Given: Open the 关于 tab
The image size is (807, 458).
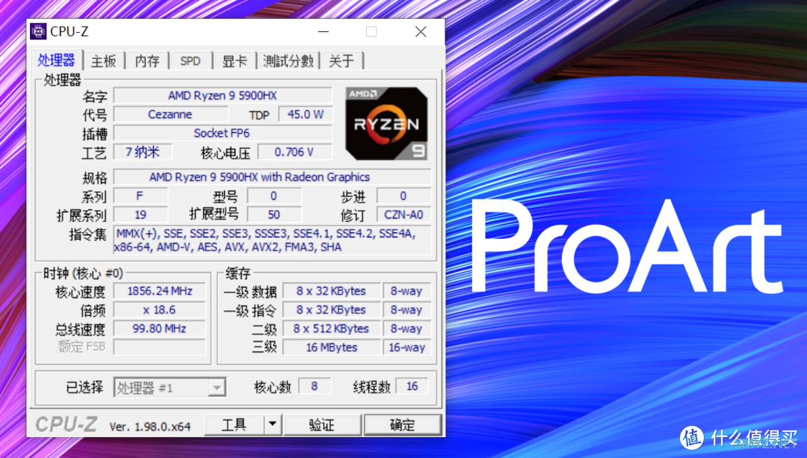Looking at the screenshot, I should pyautogui.click(x=341, y=61).
